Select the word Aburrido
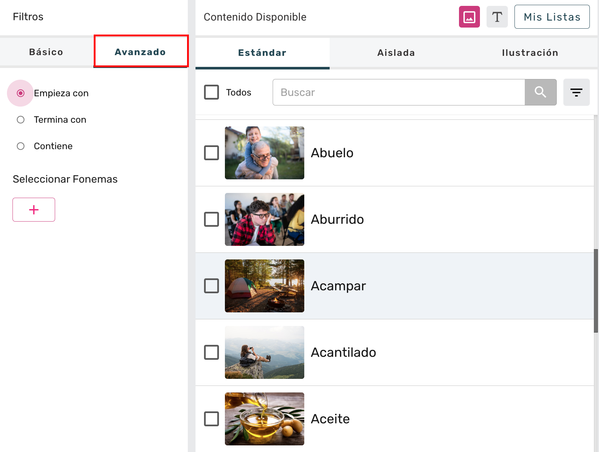Image resolution: width=599 pixels, height=452 pixels. [x=337, y=219]
